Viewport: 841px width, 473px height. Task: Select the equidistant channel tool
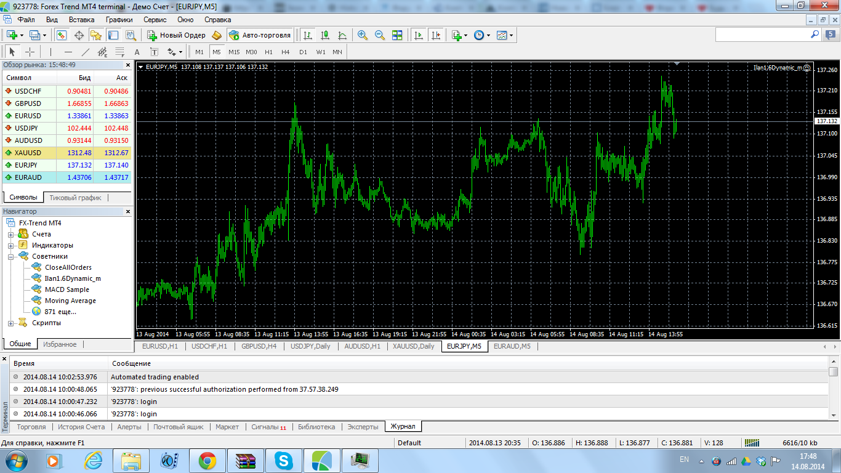[103, 52]
